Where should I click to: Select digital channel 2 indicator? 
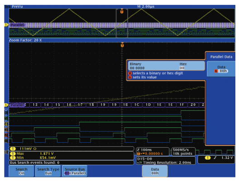coord(6,135)
